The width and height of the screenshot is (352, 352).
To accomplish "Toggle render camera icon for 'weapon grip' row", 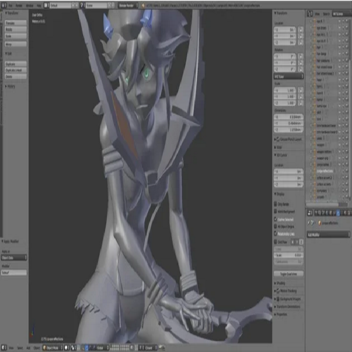I will point(347,158).
